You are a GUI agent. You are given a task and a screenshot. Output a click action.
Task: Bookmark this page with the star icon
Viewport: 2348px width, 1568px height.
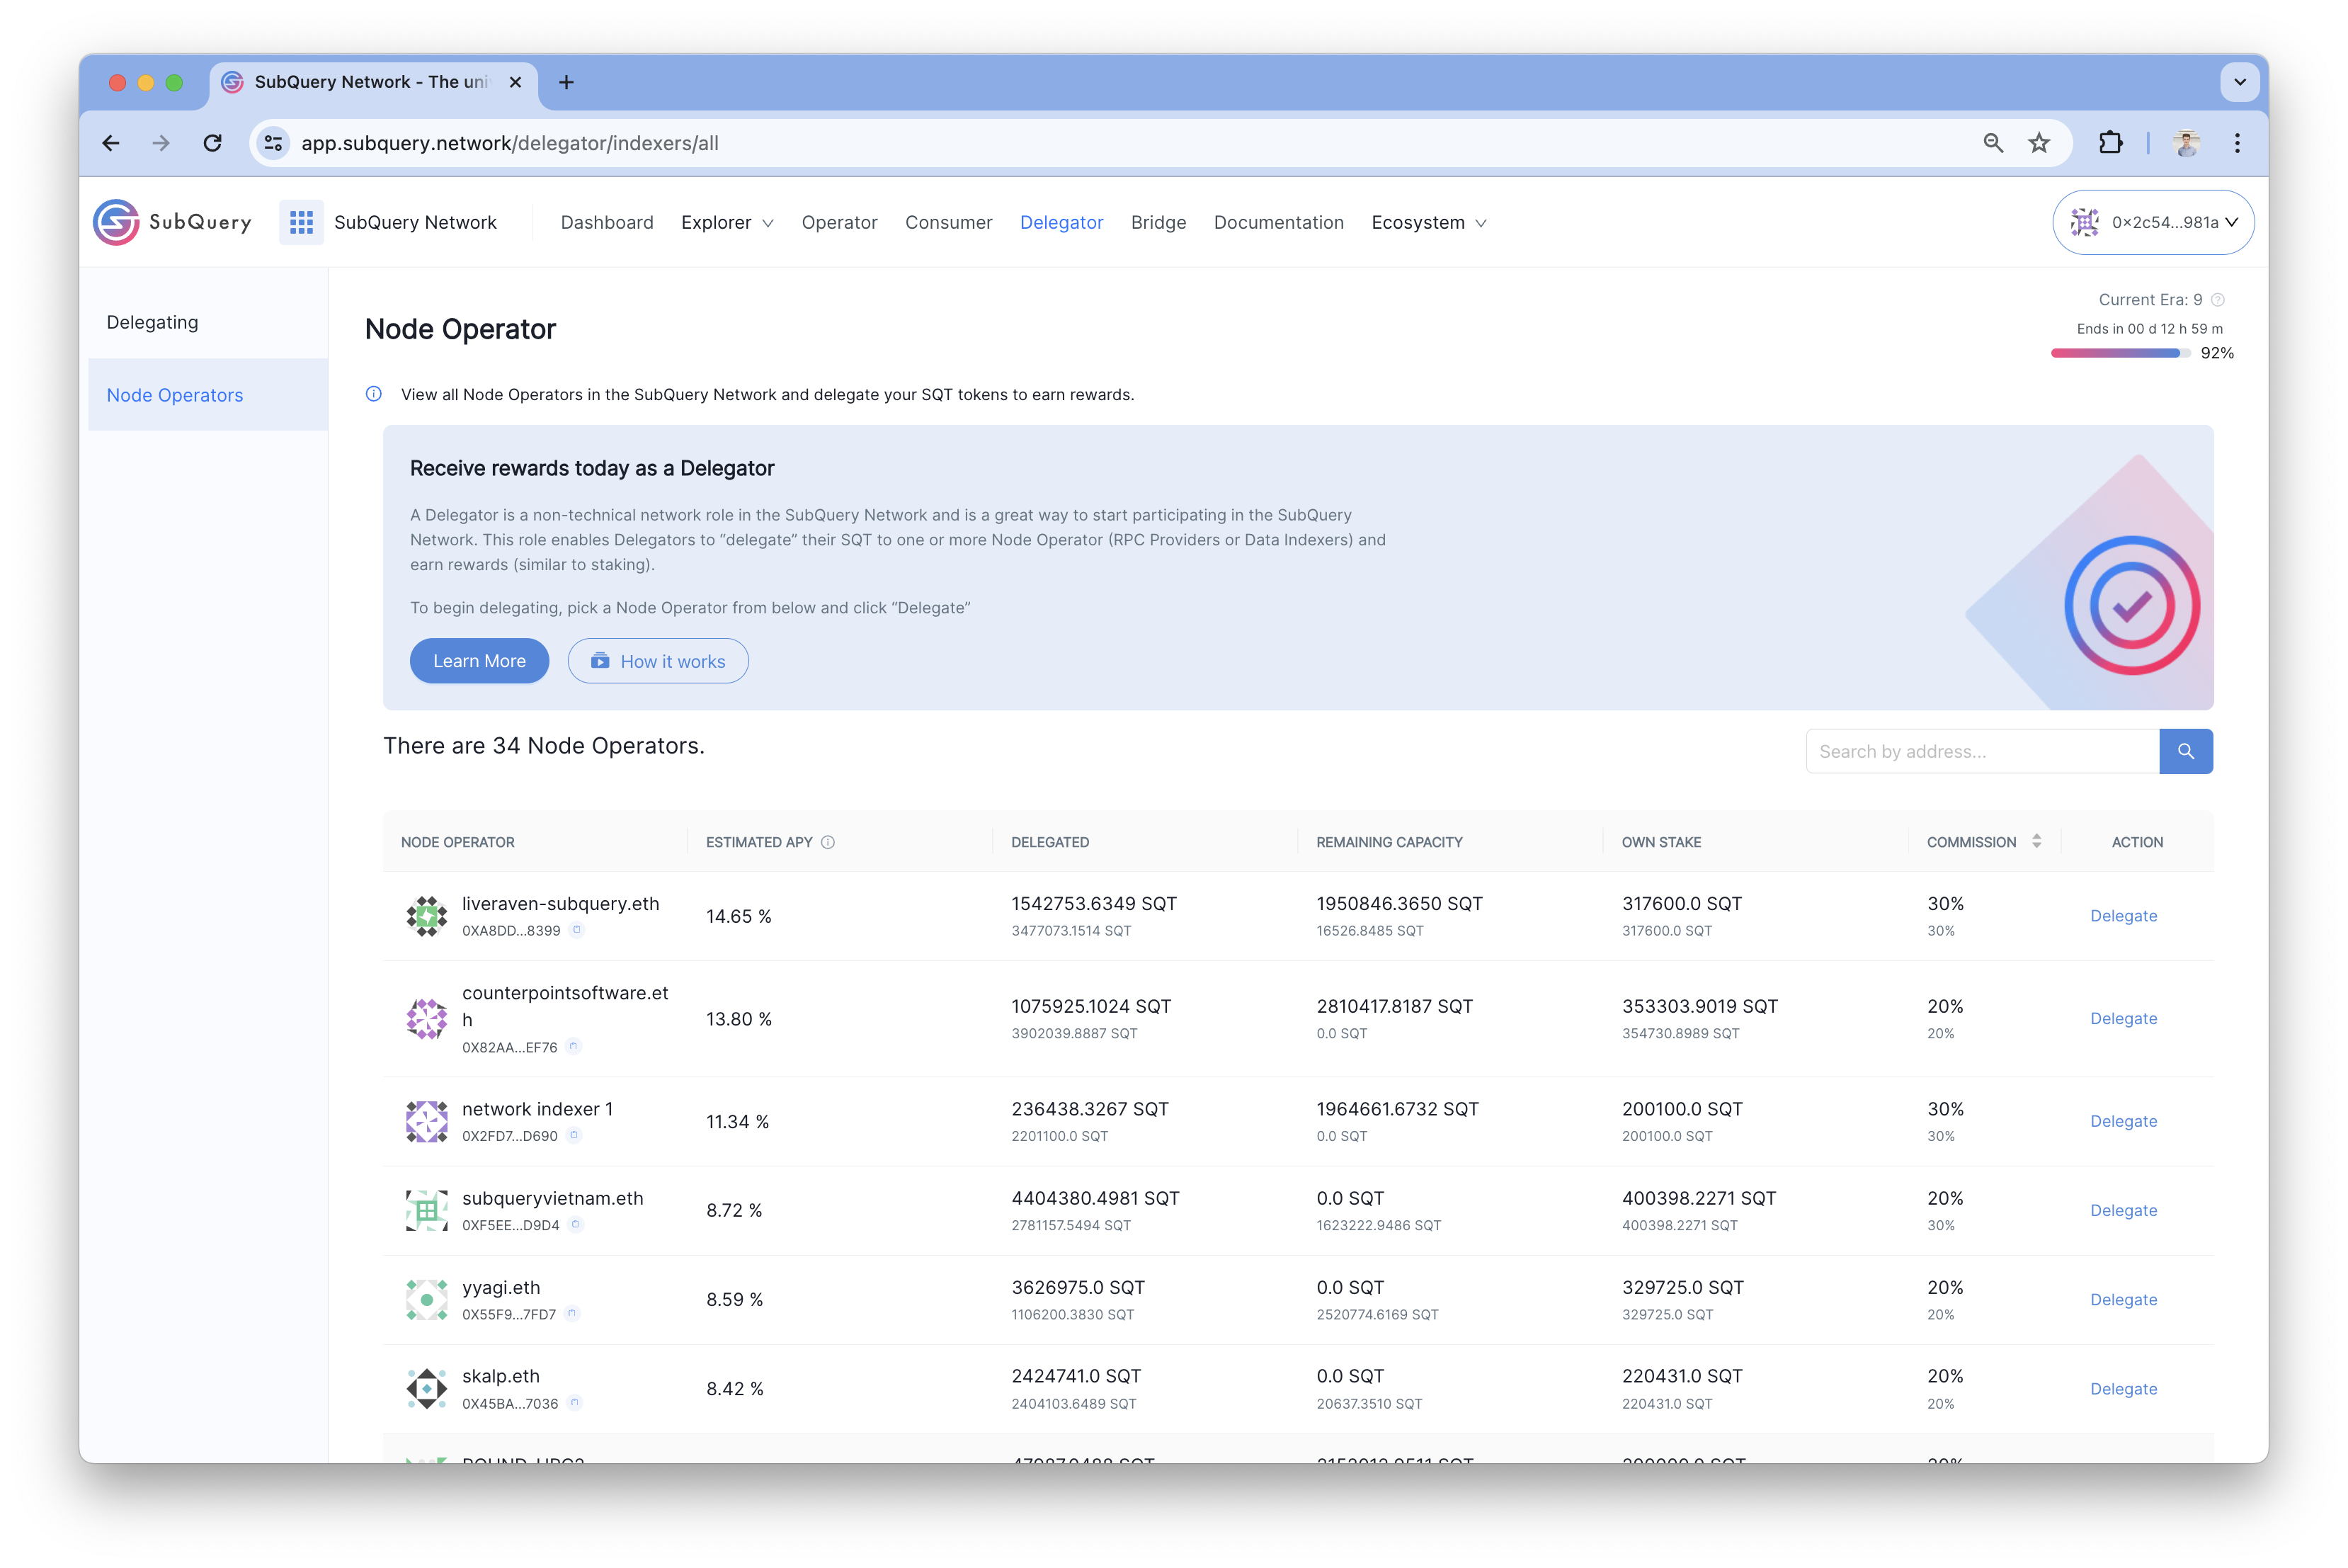coord(2039,143)
